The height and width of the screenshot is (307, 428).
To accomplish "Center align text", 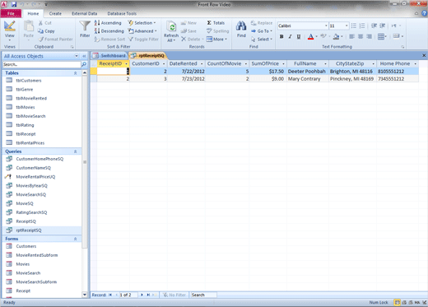I will point(361,36).
